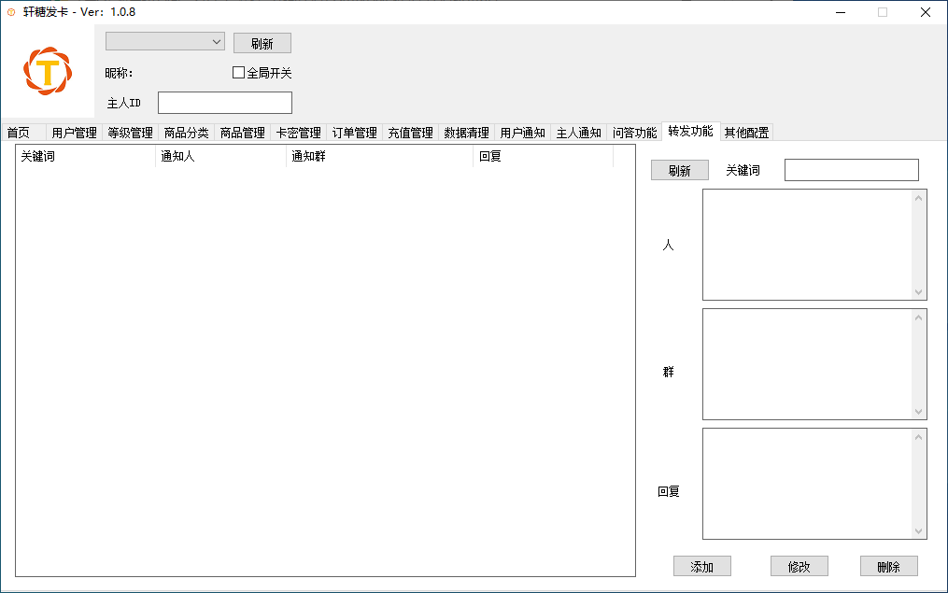
Task: Click down arrow of 群 box scrollbar
Action: point(918,412)
